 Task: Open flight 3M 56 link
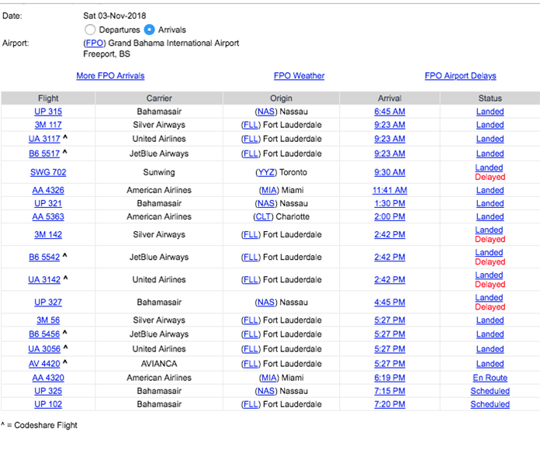[x=48, y=320]
